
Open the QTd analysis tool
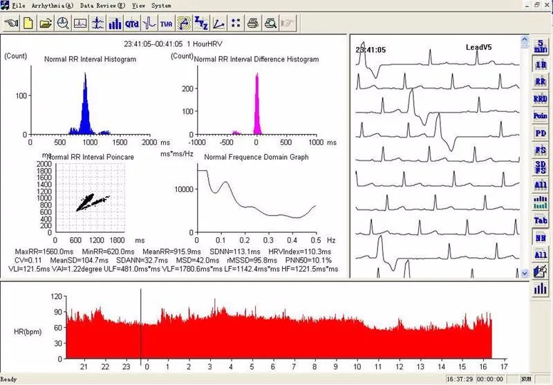[132, 24]
